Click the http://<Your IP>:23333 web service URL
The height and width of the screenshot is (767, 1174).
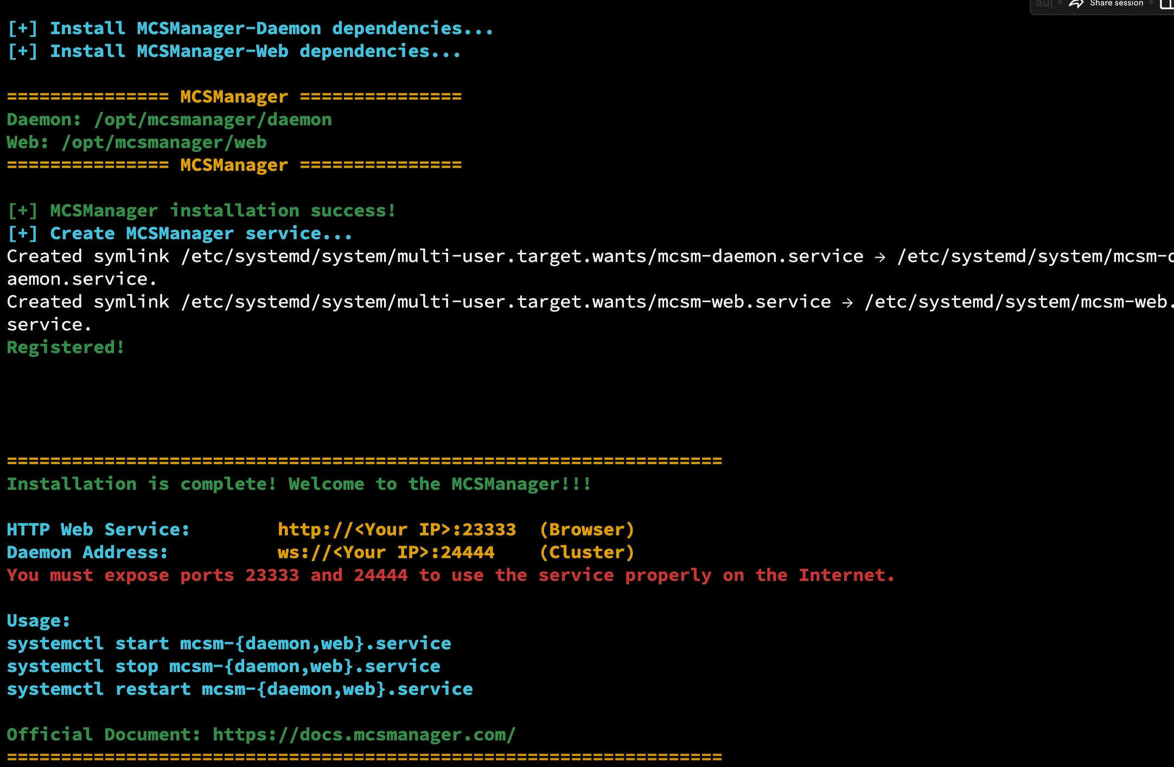[x=397, y=529]
